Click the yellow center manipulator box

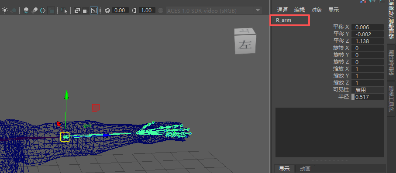65,137
